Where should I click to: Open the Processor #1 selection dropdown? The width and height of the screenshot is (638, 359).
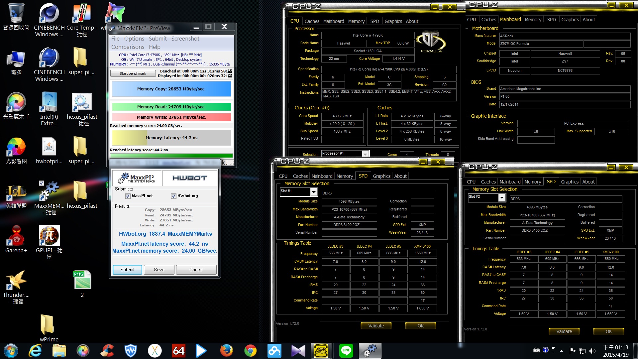pyautogui.click(x=366, y=154)
